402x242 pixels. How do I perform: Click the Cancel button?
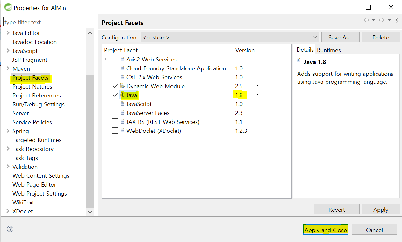click(374, 230)
